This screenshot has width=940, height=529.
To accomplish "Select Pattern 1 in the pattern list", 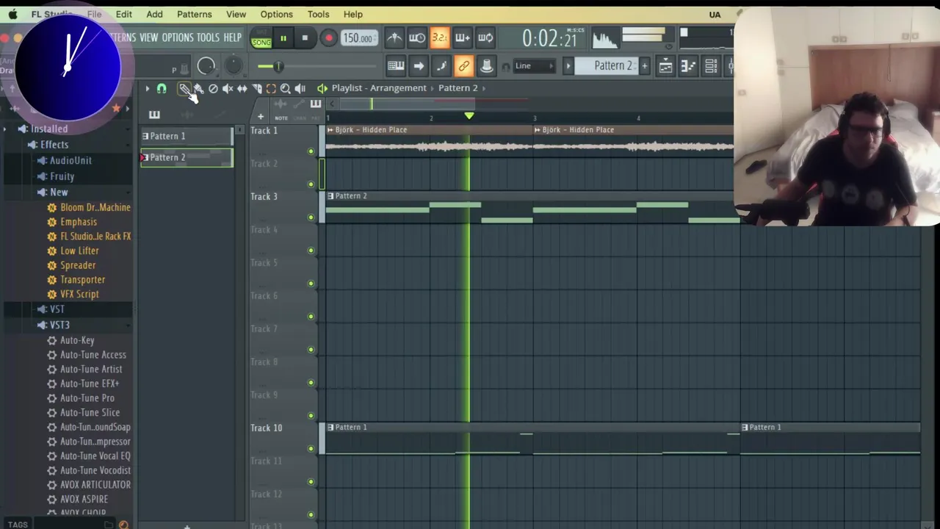I will (x=187, y=136).
